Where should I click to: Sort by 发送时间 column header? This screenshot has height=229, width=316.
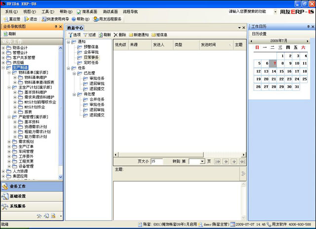point(216,45)
